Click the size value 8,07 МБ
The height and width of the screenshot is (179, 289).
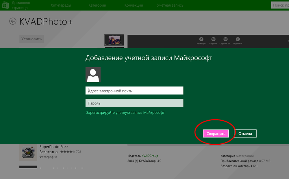(x=265, y=161)
